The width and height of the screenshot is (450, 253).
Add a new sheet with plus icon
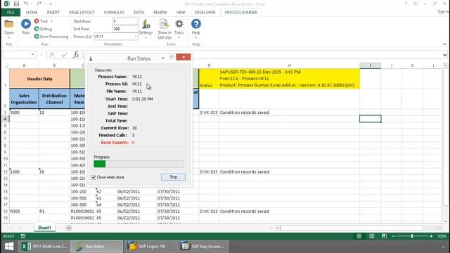point(69,228)
